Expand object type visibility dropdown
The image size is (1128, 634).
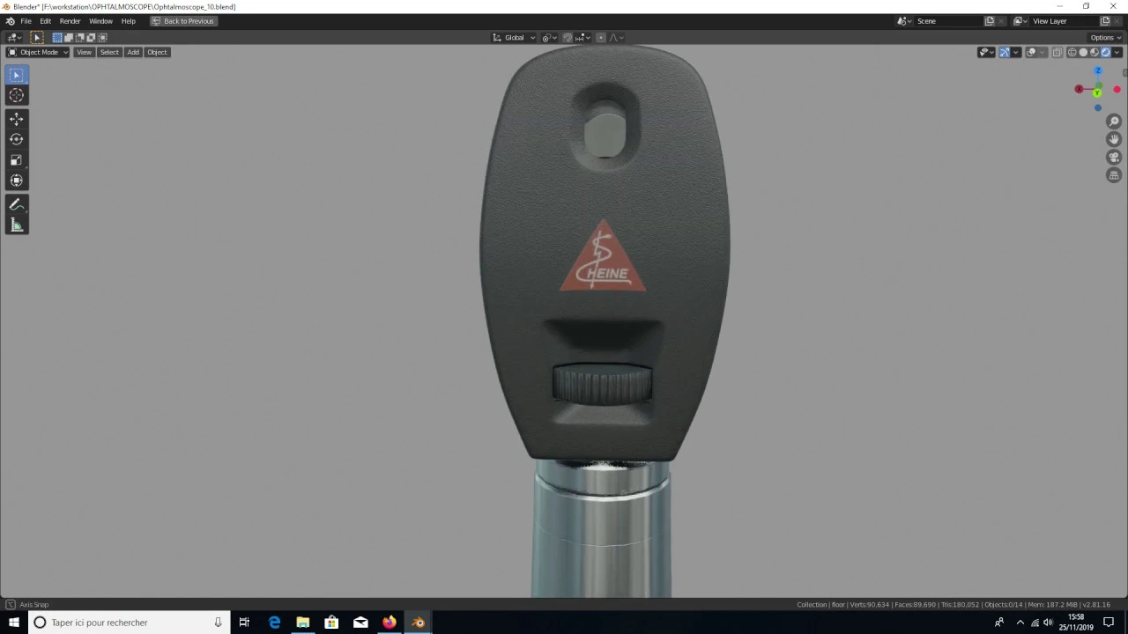[987, 52]
